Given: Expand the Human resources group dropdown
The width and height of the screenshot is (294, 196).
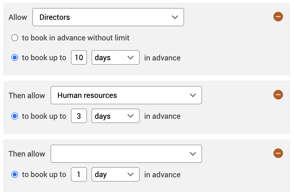Looking at the screenshot, I should tap(126, 95).
